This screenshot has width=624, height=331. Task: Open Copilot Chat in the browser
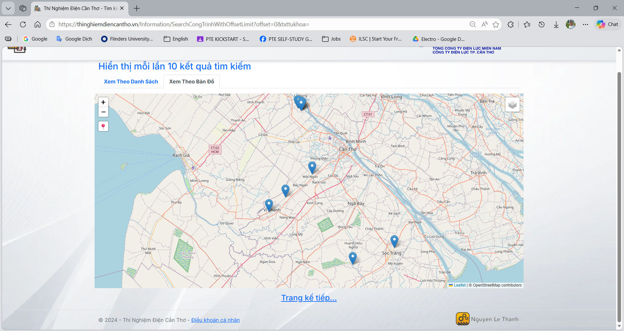click(608, 24)
